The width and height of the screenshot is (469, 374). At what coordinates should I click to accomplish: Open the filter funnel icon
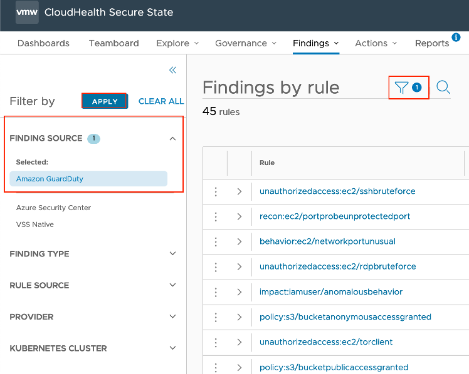401,88
